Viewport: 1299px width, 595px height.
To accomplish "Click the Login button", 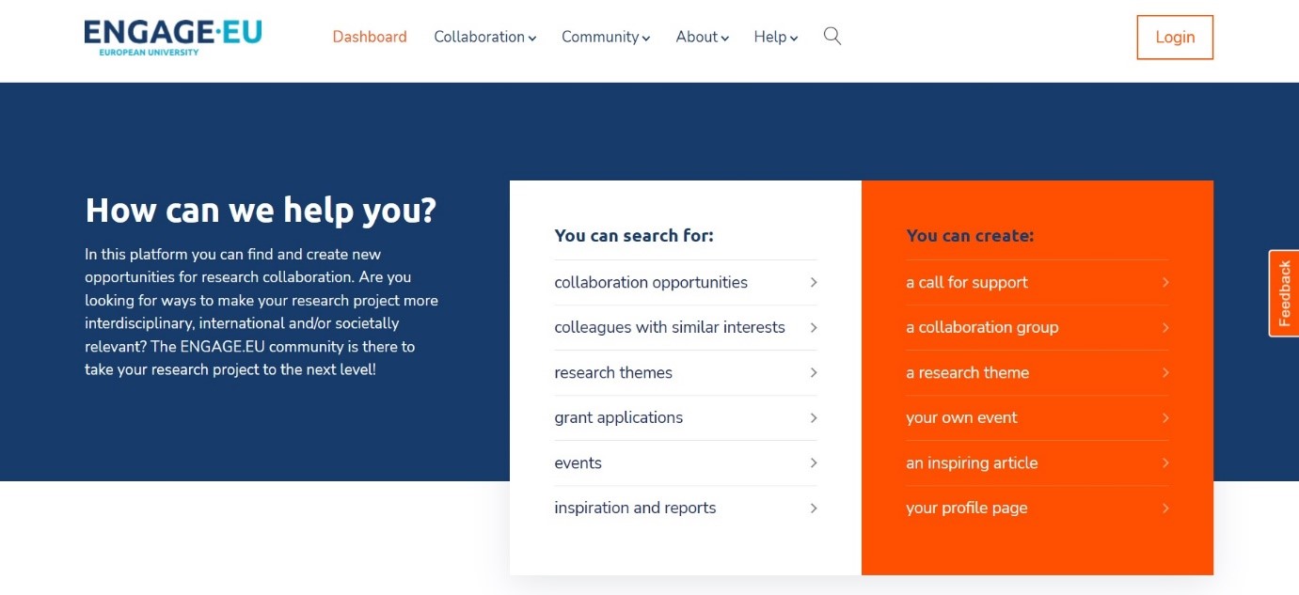I will click(1174, 37).
